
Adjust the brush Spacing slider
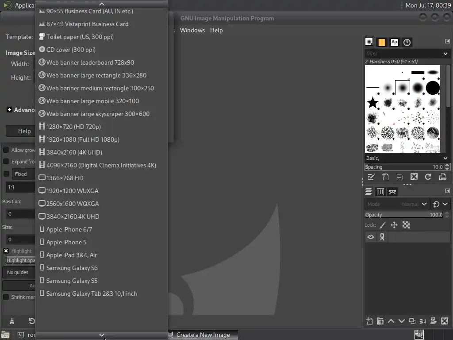(x=404, y=167)
